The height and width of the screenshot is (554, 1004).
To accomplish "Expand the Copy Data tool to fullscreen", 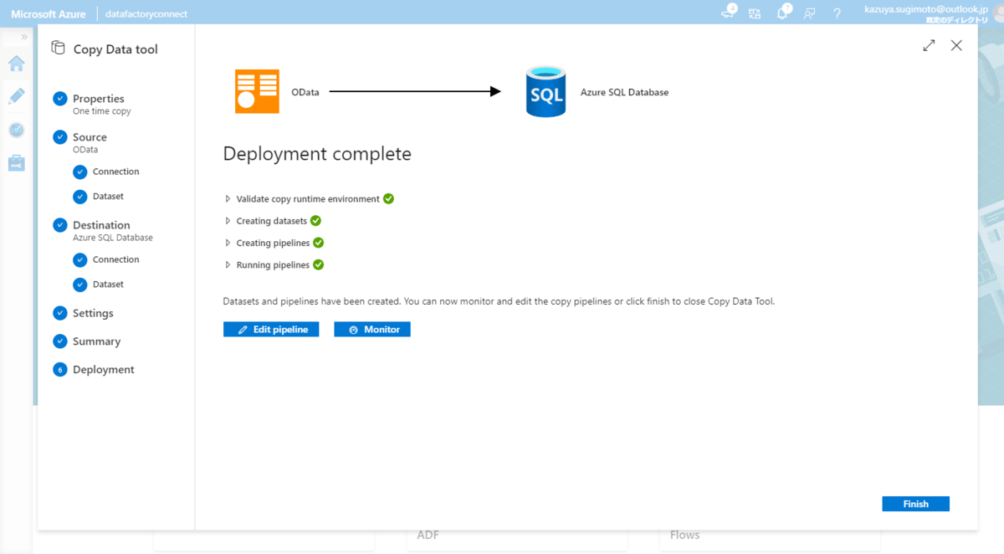I will (929, 46).
